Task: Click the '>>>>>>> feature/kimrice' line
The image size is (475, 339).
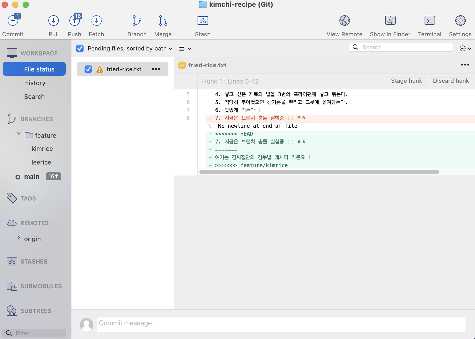Action: pos(251,165)
